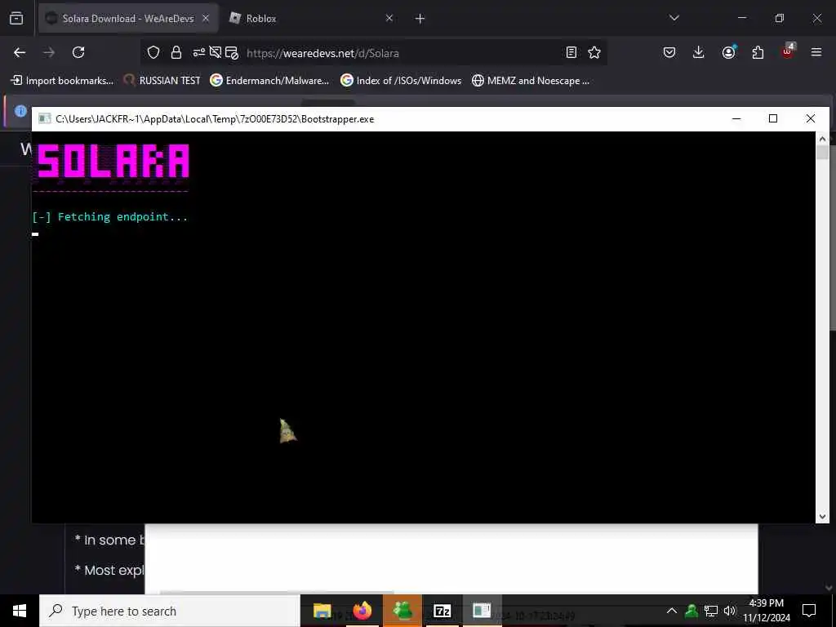836x627 pixels.
Task: Open the Import bookmarks toolbar item
Action: point(62,81)
